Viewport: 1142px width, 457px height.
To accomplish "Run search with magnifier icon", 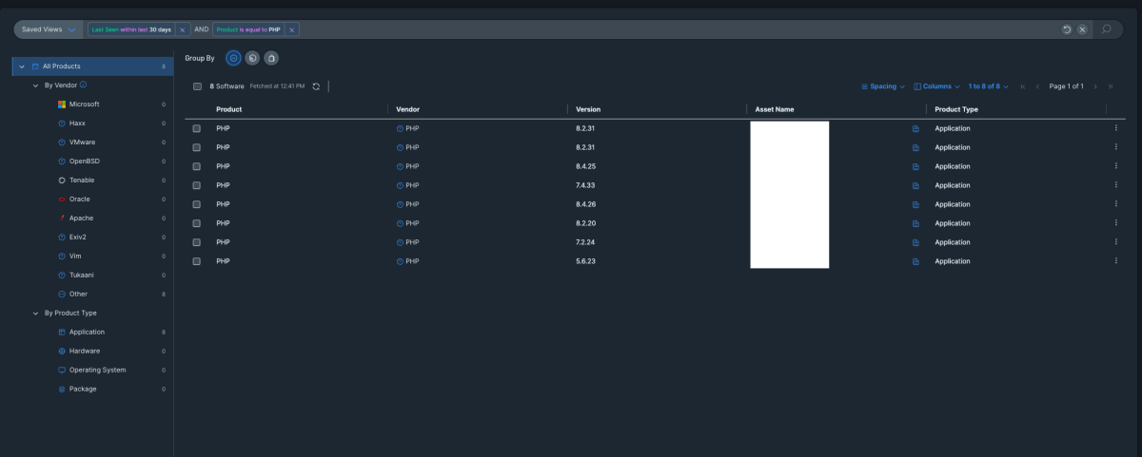I will click(x=1106, y=29).
